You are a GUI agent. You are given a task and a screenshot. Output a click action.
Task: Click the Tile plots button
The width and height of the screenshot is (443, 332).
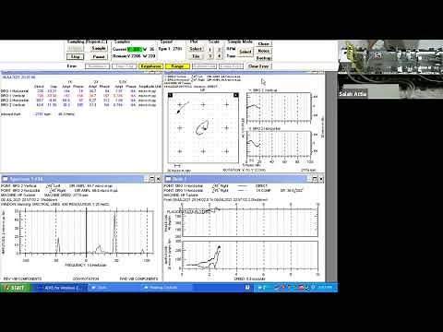(x=196, y=56)
